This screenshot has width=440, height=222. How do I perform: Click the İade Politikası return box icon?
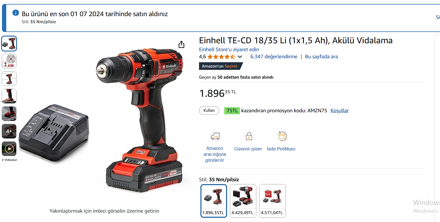point(282,136)
